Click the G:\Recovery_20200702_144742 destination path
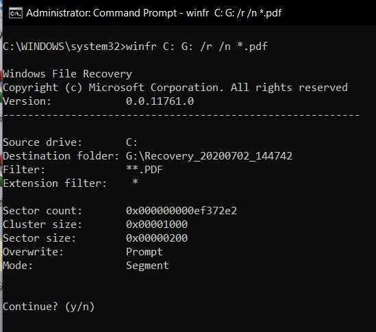 [x=209, y=156]
